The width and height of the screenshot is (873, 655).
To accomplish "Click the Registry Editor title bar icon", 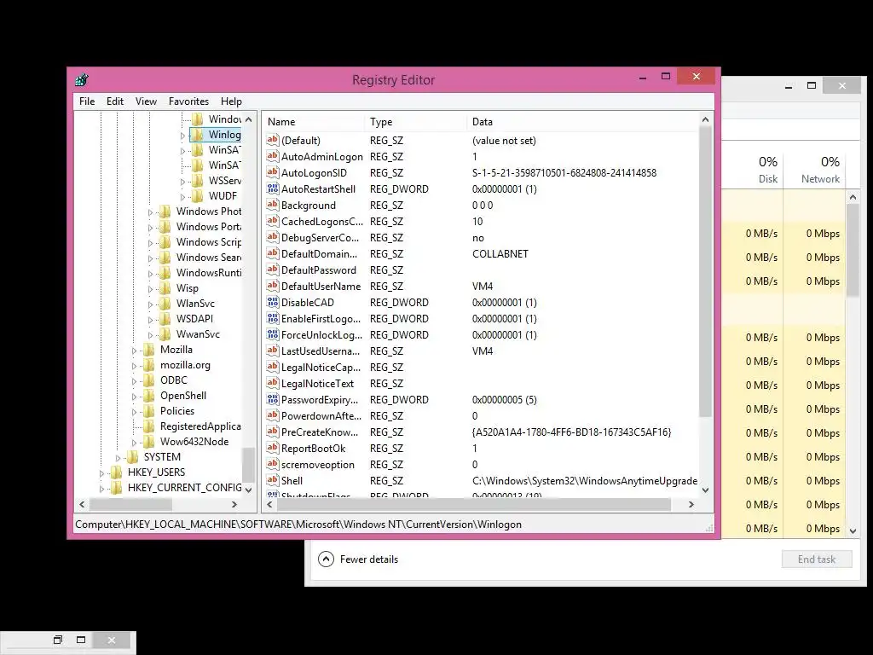I will pyautogui.click(x=82, y=79).
